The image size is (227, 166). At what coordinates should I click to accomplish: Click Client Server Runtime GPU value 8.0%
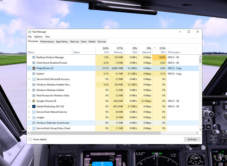click(163, 63)
